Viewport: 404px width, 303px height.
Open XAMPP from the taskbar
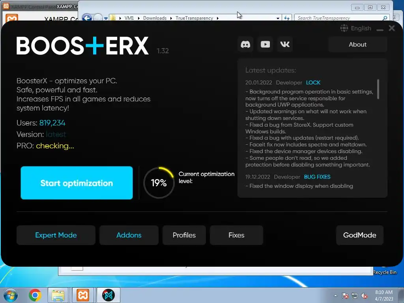coord(83,295)
